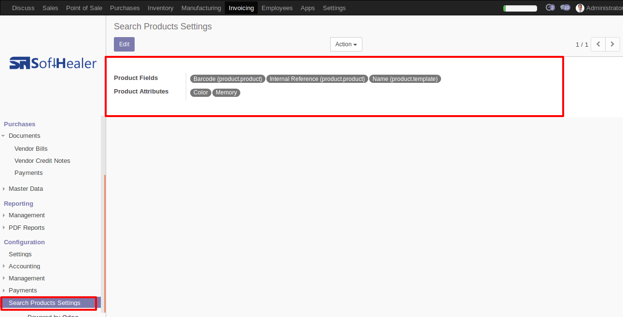623x317 pixels.
Task: Expand the Management group under Configuration
Action: [x=27, y=278]
